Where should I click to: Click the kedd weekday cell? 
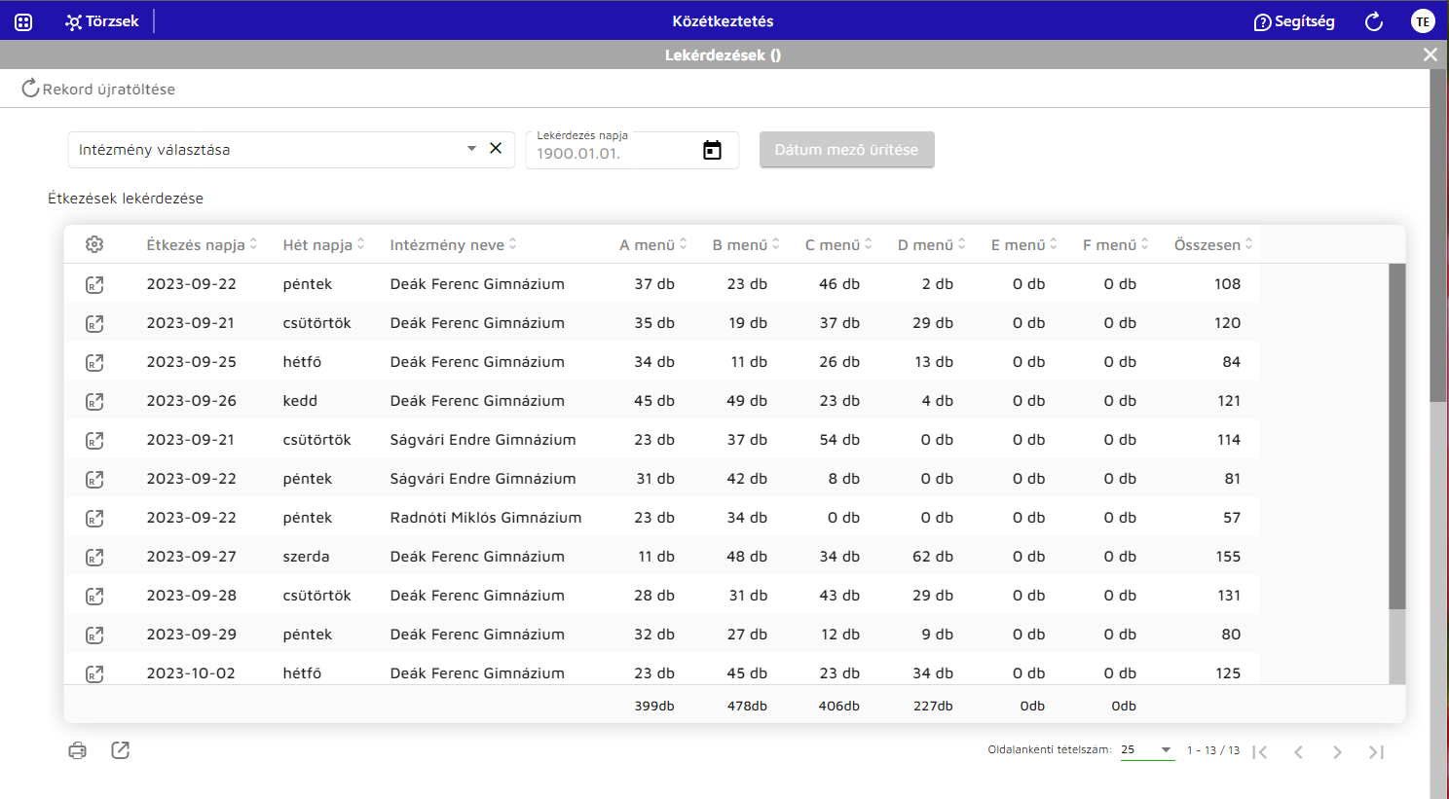click(x=300, y=401)
